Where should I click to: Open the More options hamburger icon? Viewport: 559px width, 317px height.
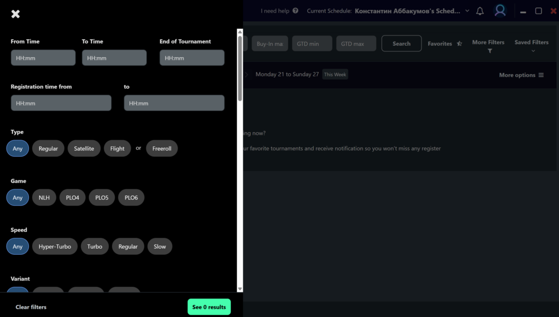(541, 75)
